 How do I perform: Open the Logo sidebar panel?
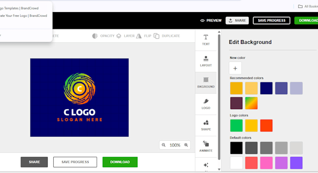[x=206, y=104]
